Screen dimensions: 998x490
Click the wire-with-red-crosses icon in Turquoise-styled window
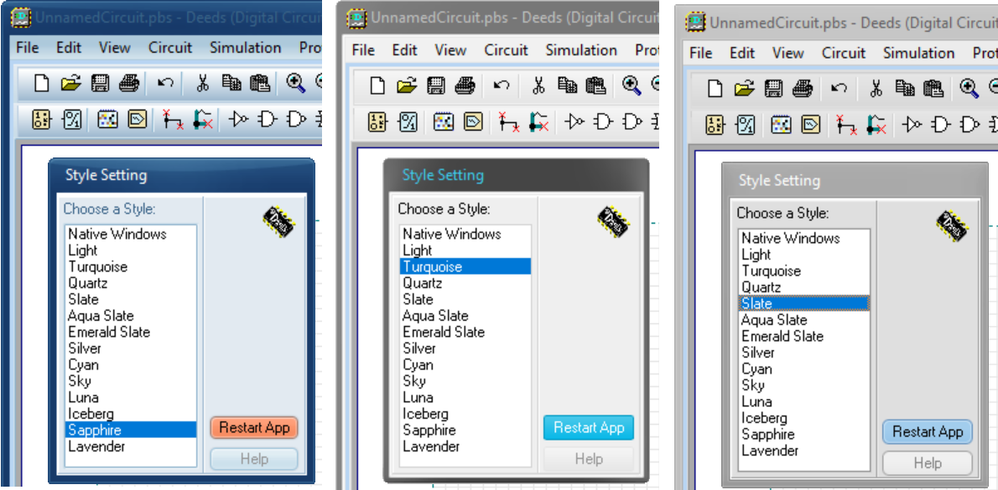tap(508, 121)
